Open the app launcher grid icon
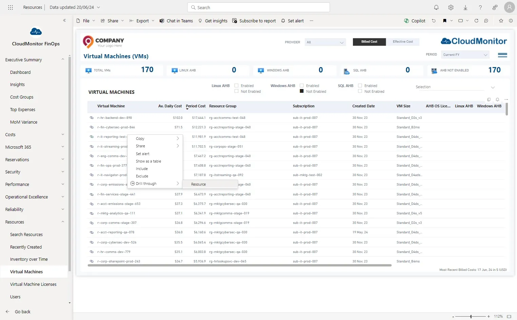517x320 pixels. coord(11,7)
